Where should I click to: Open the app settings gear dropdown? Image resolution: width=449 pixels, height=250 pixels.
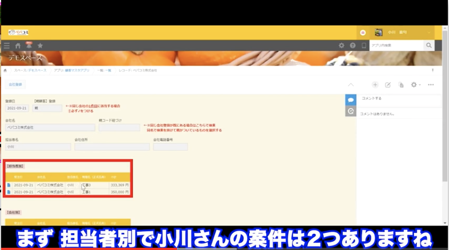pos(415,85)
